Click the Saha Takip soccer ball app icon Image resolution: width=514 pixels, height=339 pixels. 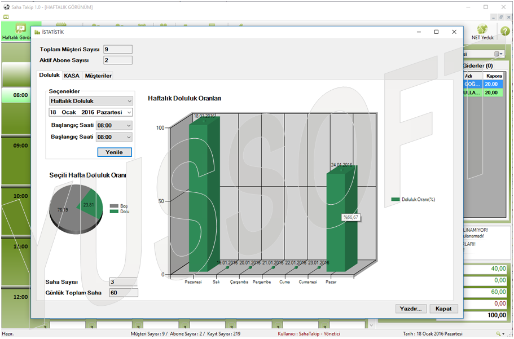7,7
